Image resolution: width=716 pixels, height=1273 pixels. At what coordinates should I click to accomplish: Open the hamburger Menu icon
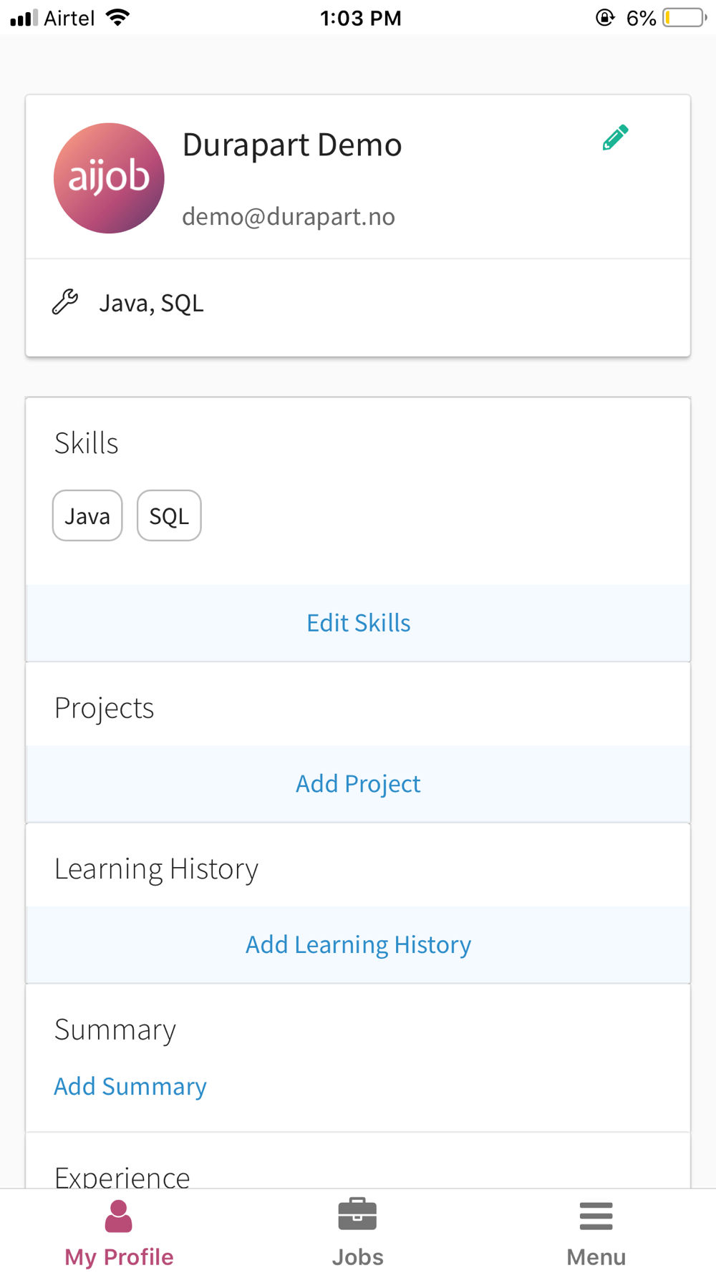tap(596, 1216)
